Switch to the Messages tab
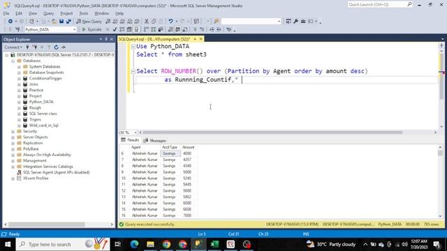 [155, 141]
